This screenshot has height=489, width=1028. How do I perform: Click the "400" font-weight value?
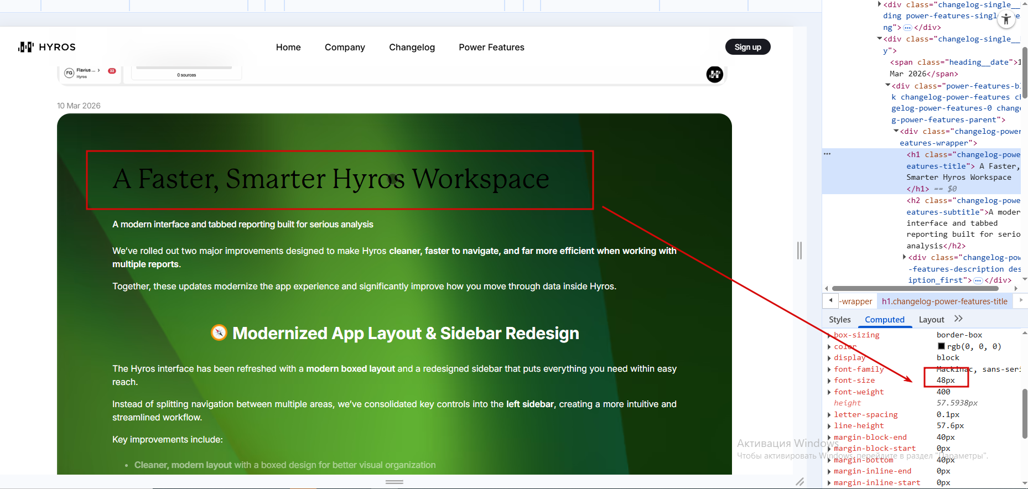(x=943, y=392)
